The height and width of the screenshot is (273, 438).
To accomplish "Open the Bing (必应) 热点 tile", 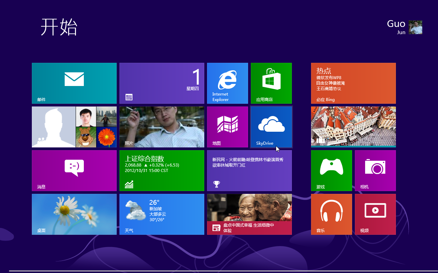I will click(x=353, y=83).
